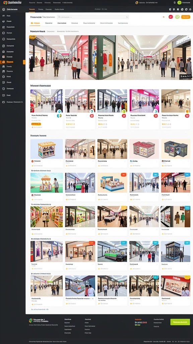Click the red badge on the pink storefront card
The width and height of the screenshot is (193, 344).
point(155,116)
